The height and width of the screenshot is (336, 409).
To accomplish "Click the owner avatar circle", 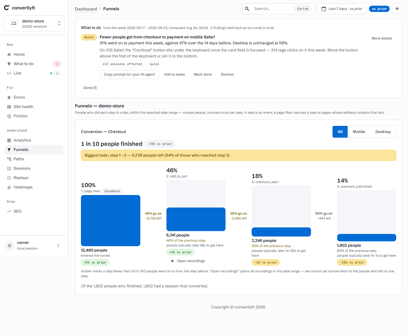I will (x=10, y=246).
